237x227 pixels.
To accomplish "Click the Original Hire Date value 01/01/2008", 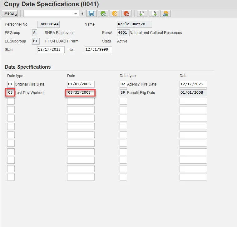I will [81, 84].
